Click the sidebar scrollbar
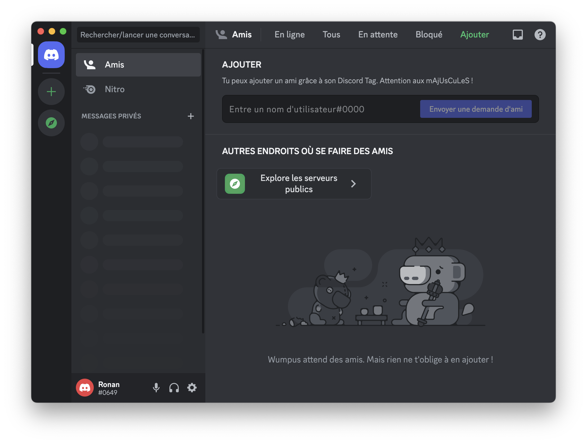587x444 pixels. 203,191
